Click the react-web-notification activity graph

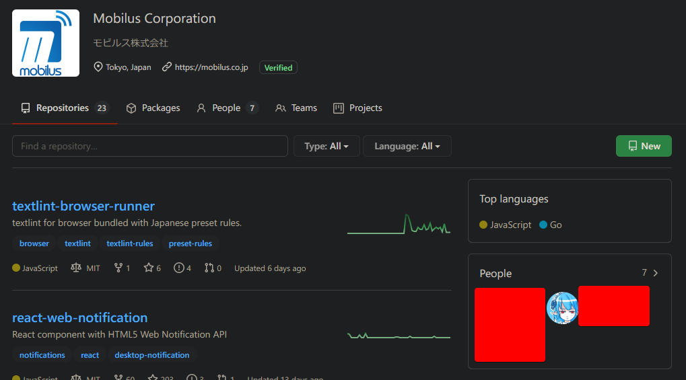[x=399, y=336]
